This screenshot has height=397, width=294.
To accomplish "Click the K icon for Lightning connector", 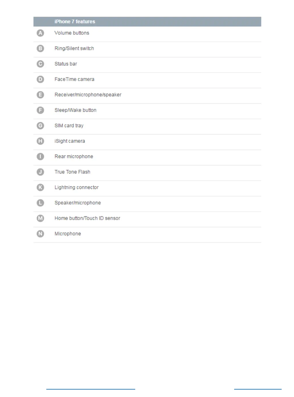I will [40, 188].
